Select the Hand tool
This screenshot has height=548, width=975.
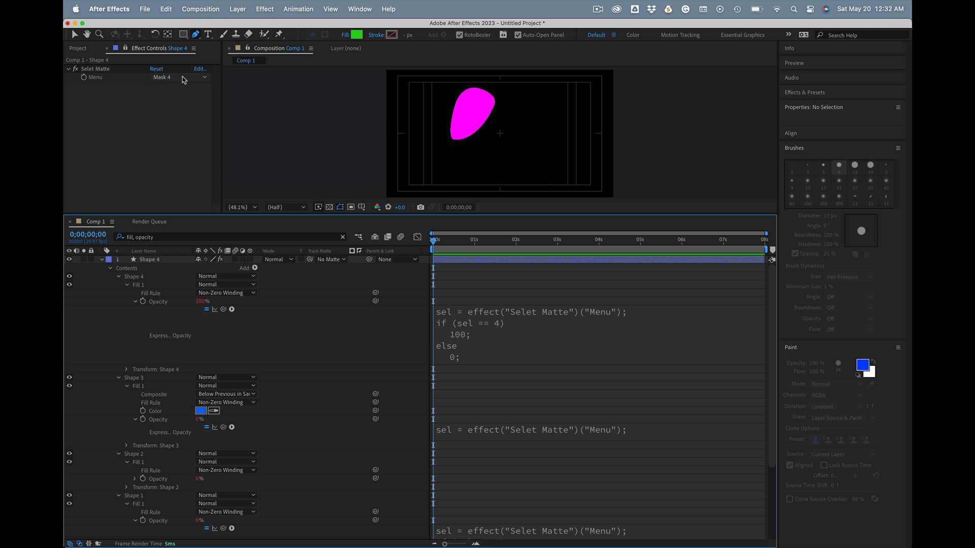tap(87, 34)
